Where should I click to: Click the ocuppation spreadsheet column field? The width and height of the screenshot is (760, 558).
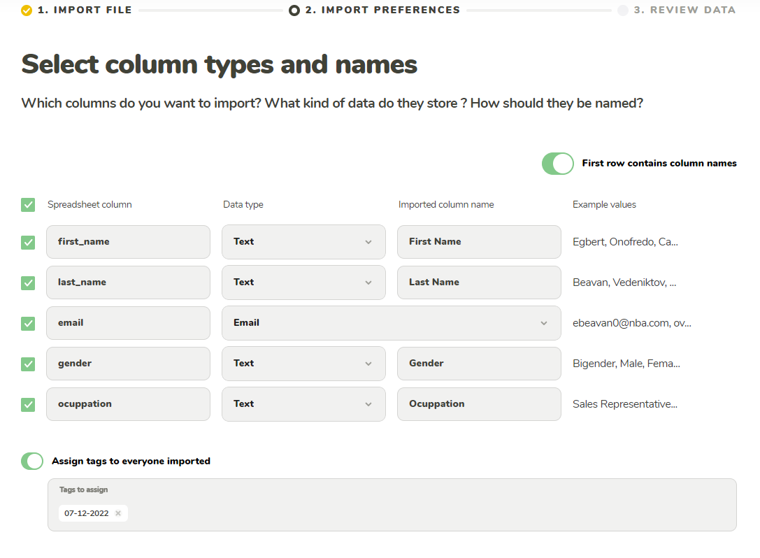(x=128, y=404)
